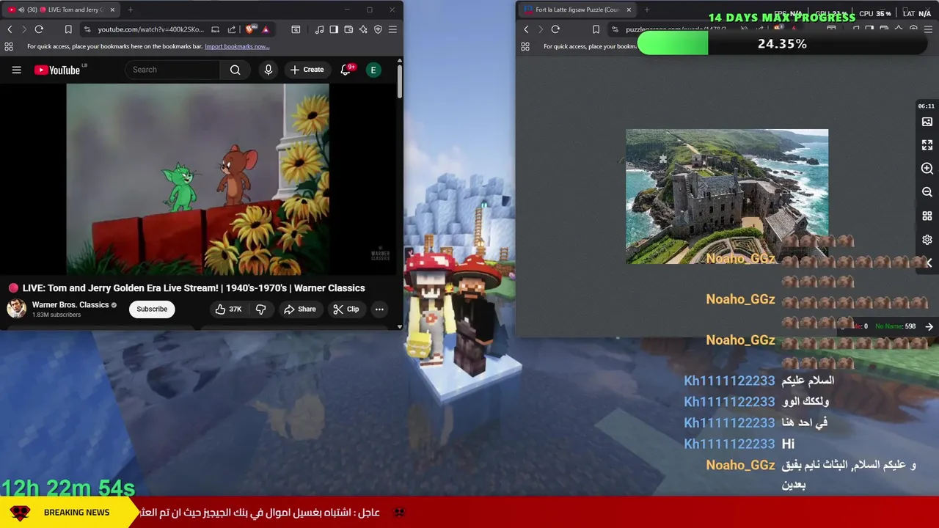Viewport: 939px width, 528px height.
Task: Open the YouTube Create menu
Action: tap(307, 70)
